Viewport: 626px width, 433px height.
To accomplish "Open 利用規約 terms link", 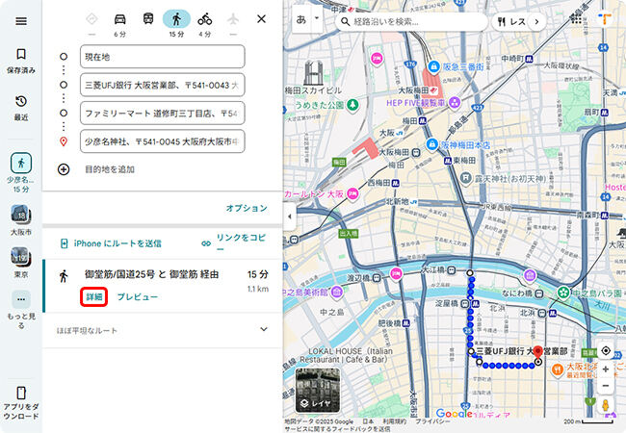I will click(x=395, y=421).
